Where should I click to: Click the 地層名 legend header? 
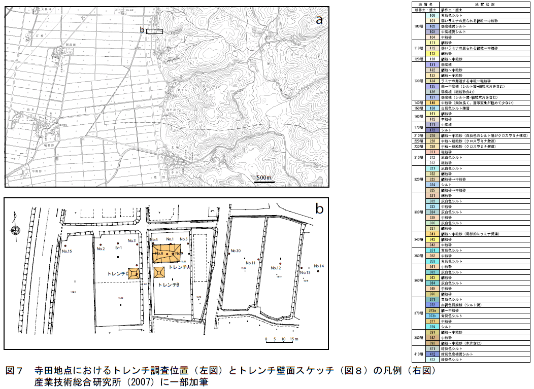tap(425, 5)
